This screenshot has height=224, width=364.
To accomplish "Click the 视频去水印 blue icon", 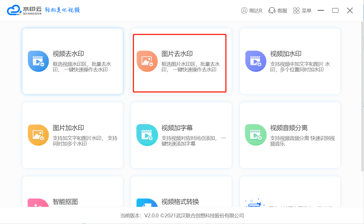I will [38, 61].
